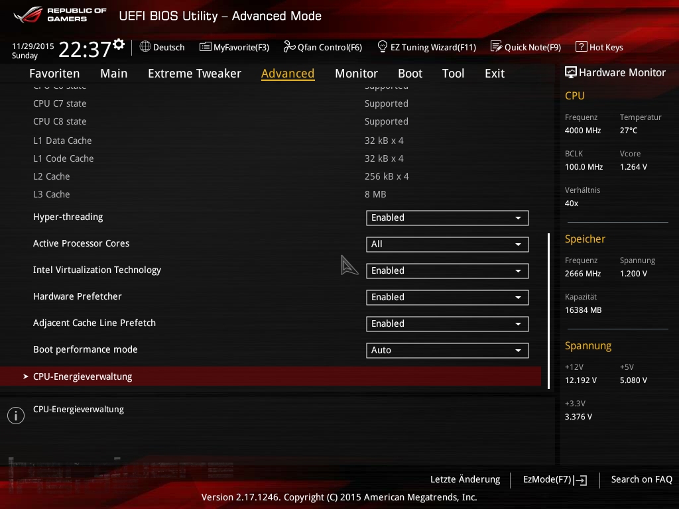Expand the Active Processor Cores selector
Image resolution: width=679 pixels, height=509 pixels.
(x=447, y=244)
